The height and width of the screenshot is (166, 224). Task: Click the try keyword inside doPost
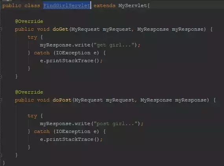coord(32,116)
